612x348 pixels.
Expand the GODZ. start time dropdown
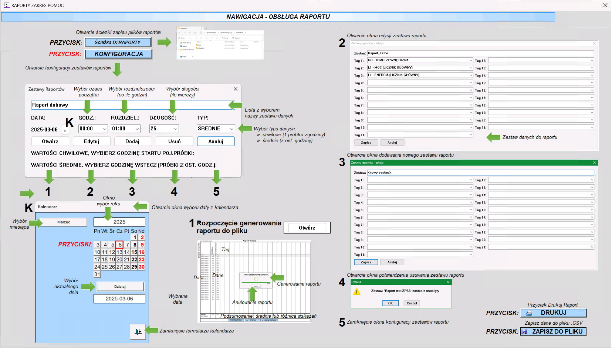point(104,129)
